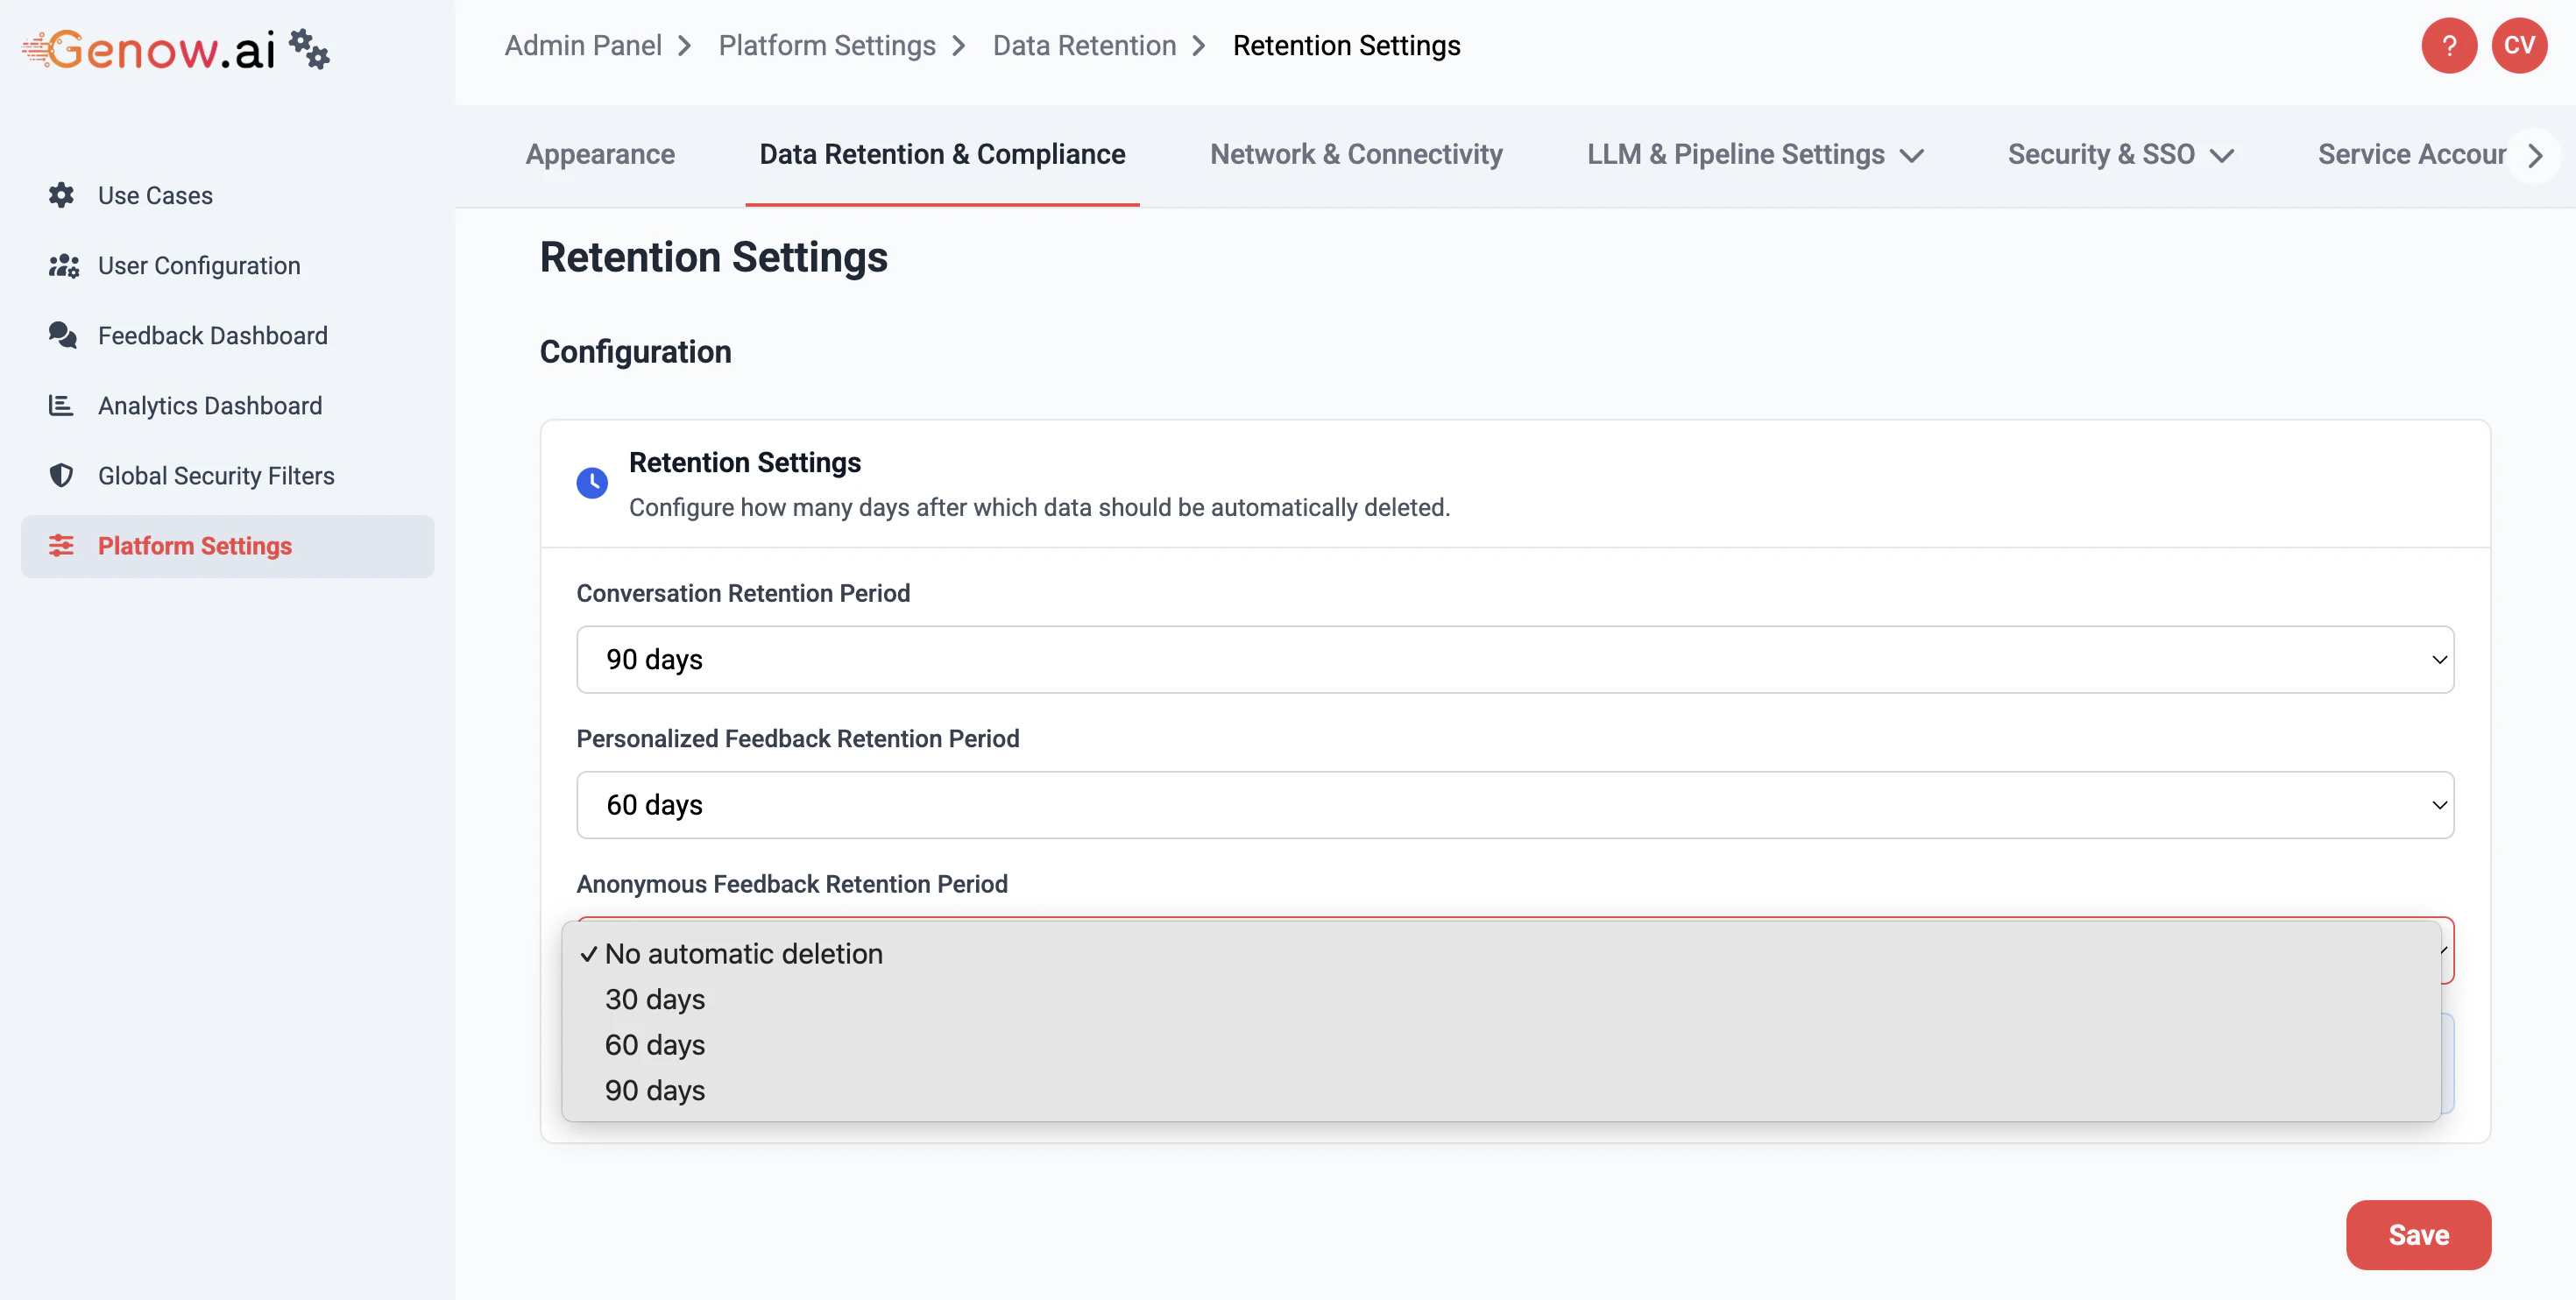Click the Genow.ai logo
This screenshot has height=1300, width=2576.
point(148,49)
